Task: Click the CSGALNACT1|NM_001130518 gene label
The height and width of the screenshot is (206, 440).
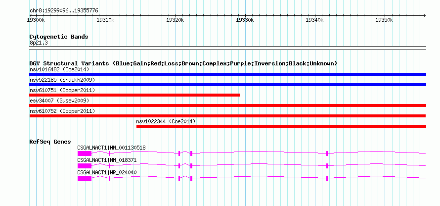Action: pos(112,148)
